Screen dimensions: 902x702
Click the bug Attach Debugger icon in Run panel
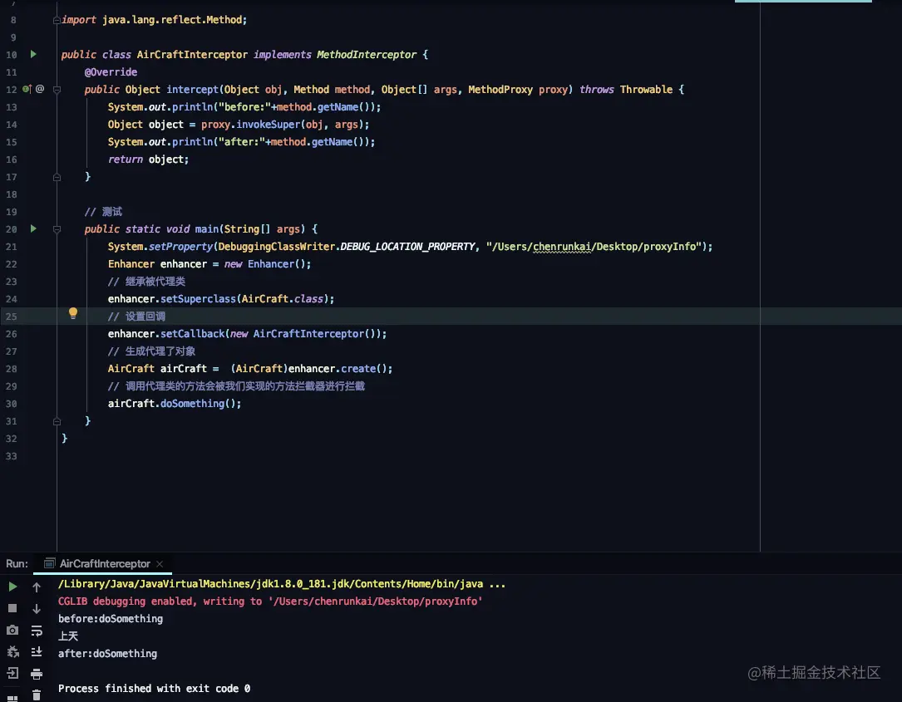pyautogui.click(x=12, y=652)
